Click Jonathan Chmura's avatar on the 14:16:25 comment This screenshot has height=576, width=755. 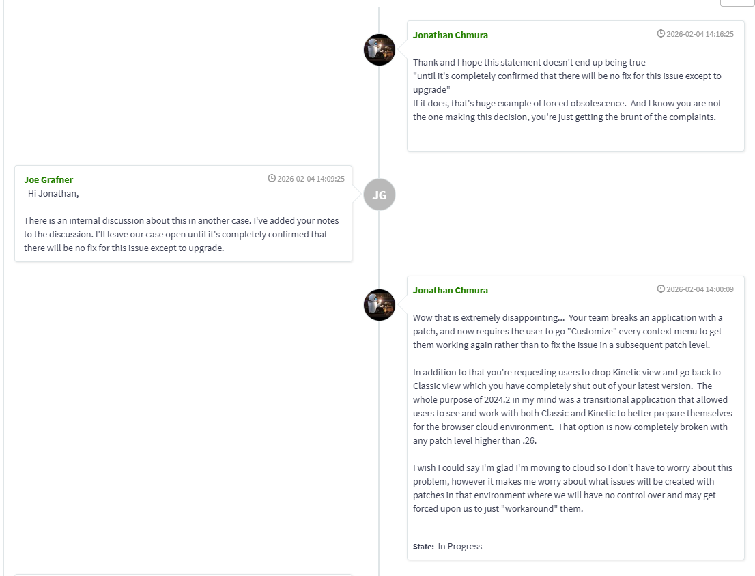tap(380, 50)
